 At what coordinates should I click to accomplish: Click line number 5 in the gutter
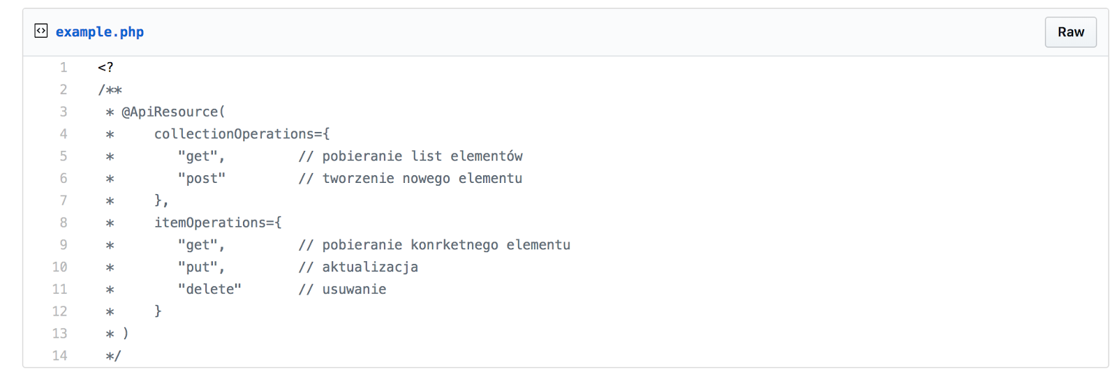64,156
